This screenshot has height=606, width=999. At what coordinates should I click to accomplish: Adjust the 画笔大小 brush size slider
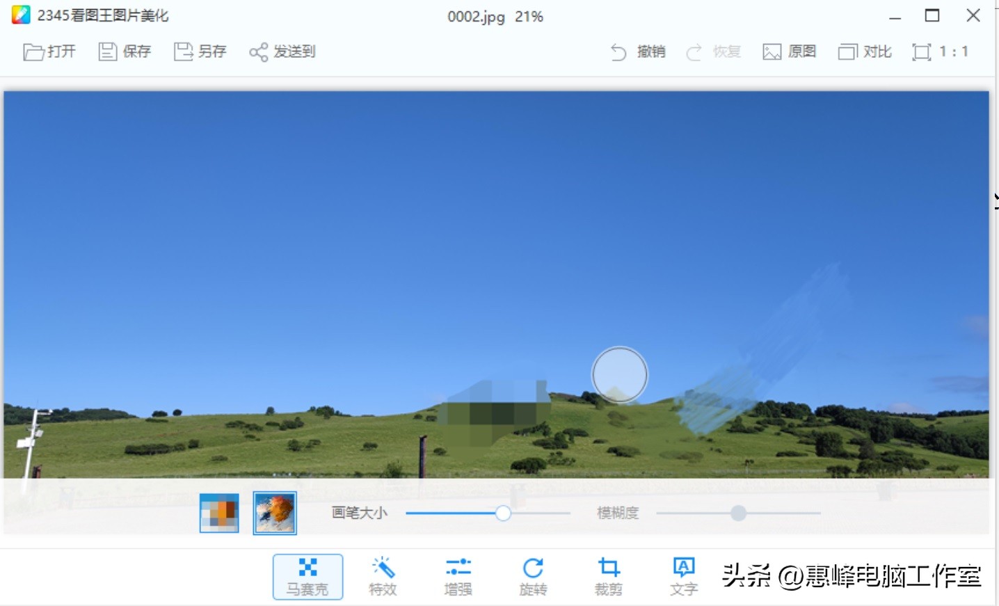point(502,513)
